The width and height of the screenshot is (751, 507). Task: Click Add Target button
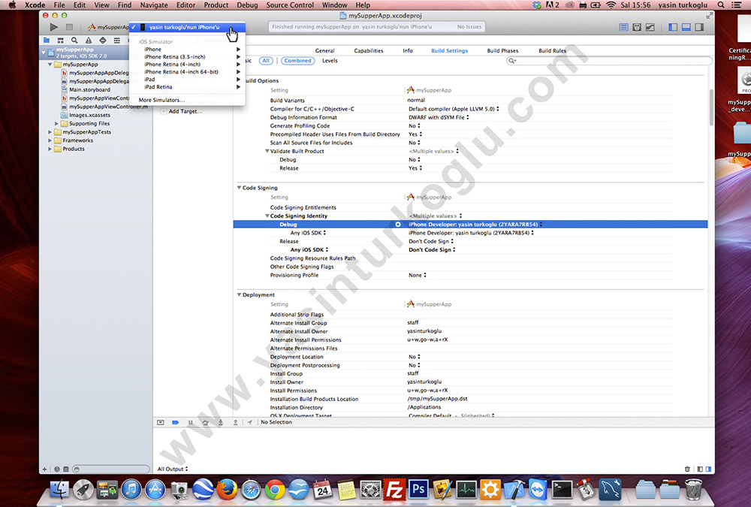182,111
